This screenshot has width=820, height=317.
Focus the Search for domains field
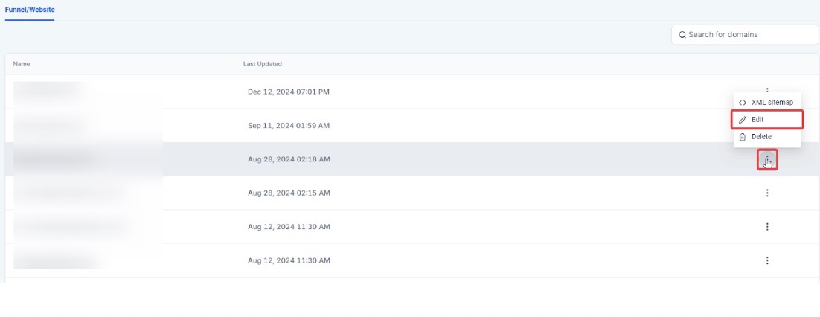point(748,35)
